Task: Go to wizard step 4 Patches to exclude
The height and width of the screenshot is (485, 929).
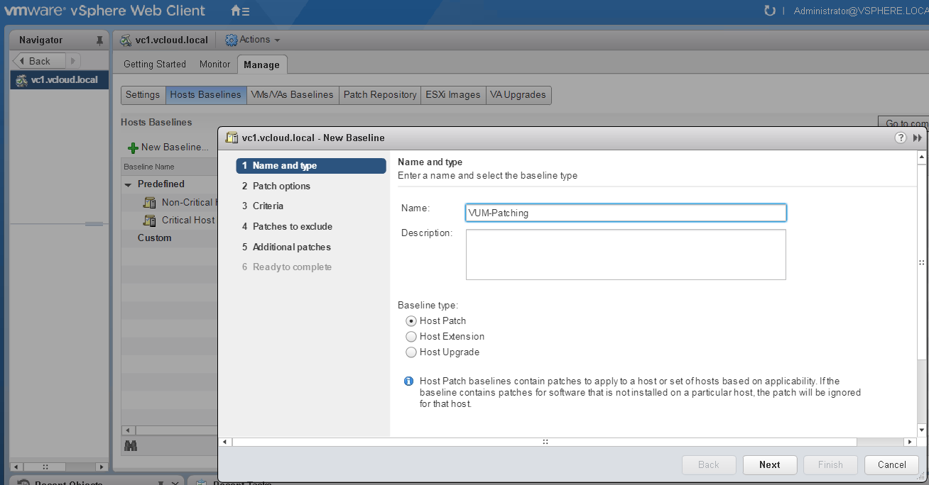Action: tap(311, 227)
